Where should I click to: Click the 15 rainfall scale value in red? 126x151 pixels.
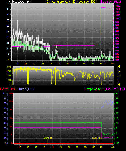tap(11, 118)
